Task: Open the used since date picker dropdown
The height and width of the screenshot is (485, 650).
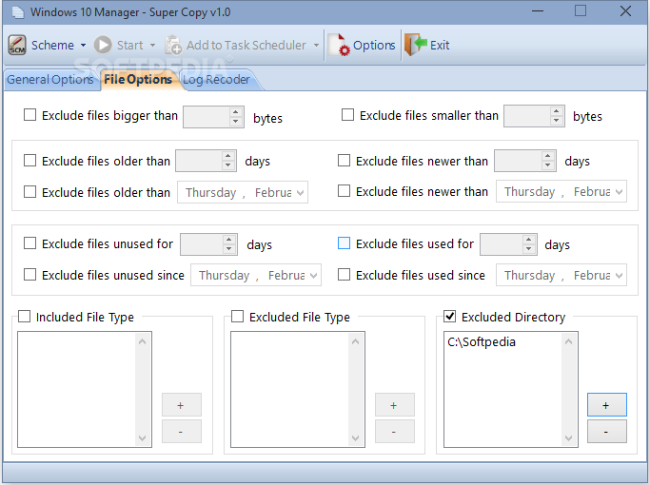Action: pos(620,276)
